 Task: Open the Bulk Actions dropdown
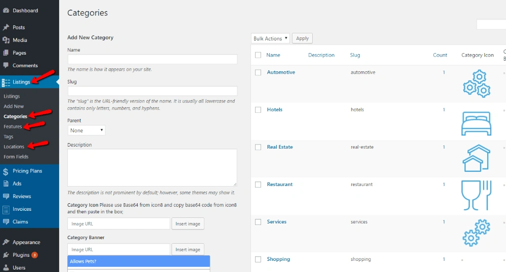(270, 38)
